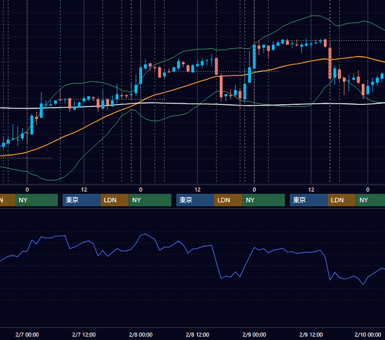385x340 pixels.
Task: Click the 2/8 LDN session block
Action: (228, 200)
